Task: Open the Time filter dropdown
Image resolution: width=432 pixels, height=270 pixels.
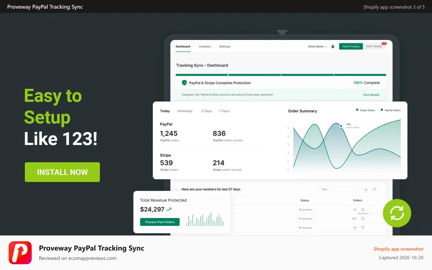Action: (339, 189)
